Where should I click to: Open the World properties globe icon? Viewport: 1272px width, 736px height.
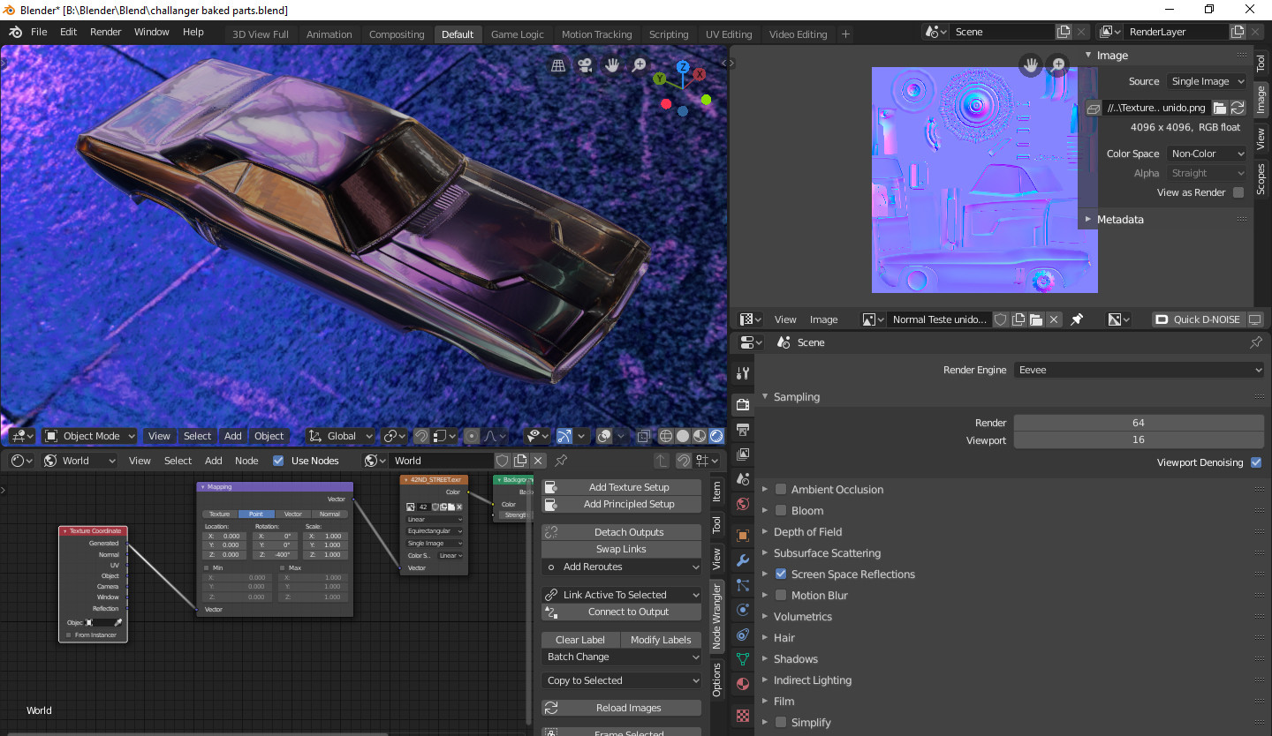(x=743, y=505)
